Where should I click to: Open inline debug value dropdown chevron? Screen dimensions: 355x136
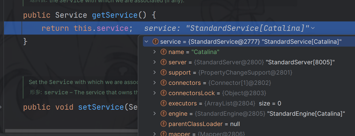[x=313, y=28]
